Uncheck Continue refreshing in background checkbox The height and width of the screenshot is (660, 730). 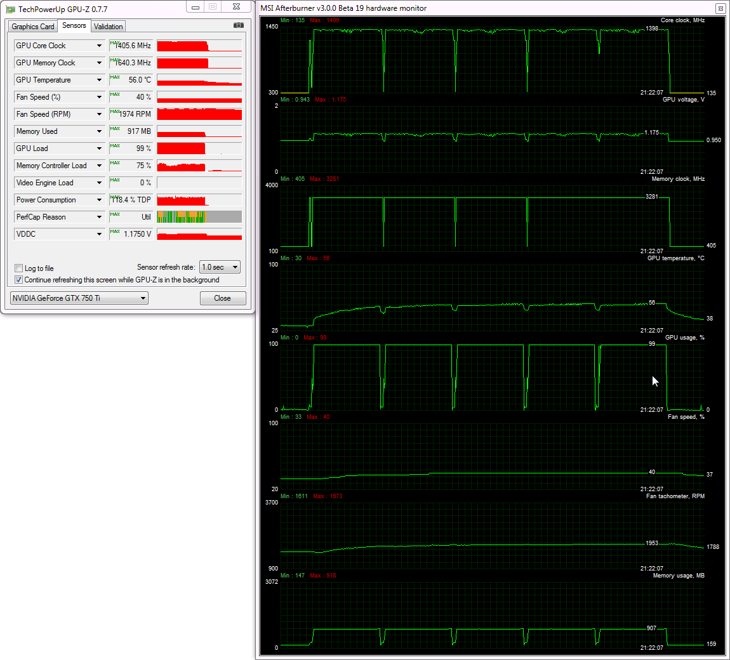[x=19, y=280]
